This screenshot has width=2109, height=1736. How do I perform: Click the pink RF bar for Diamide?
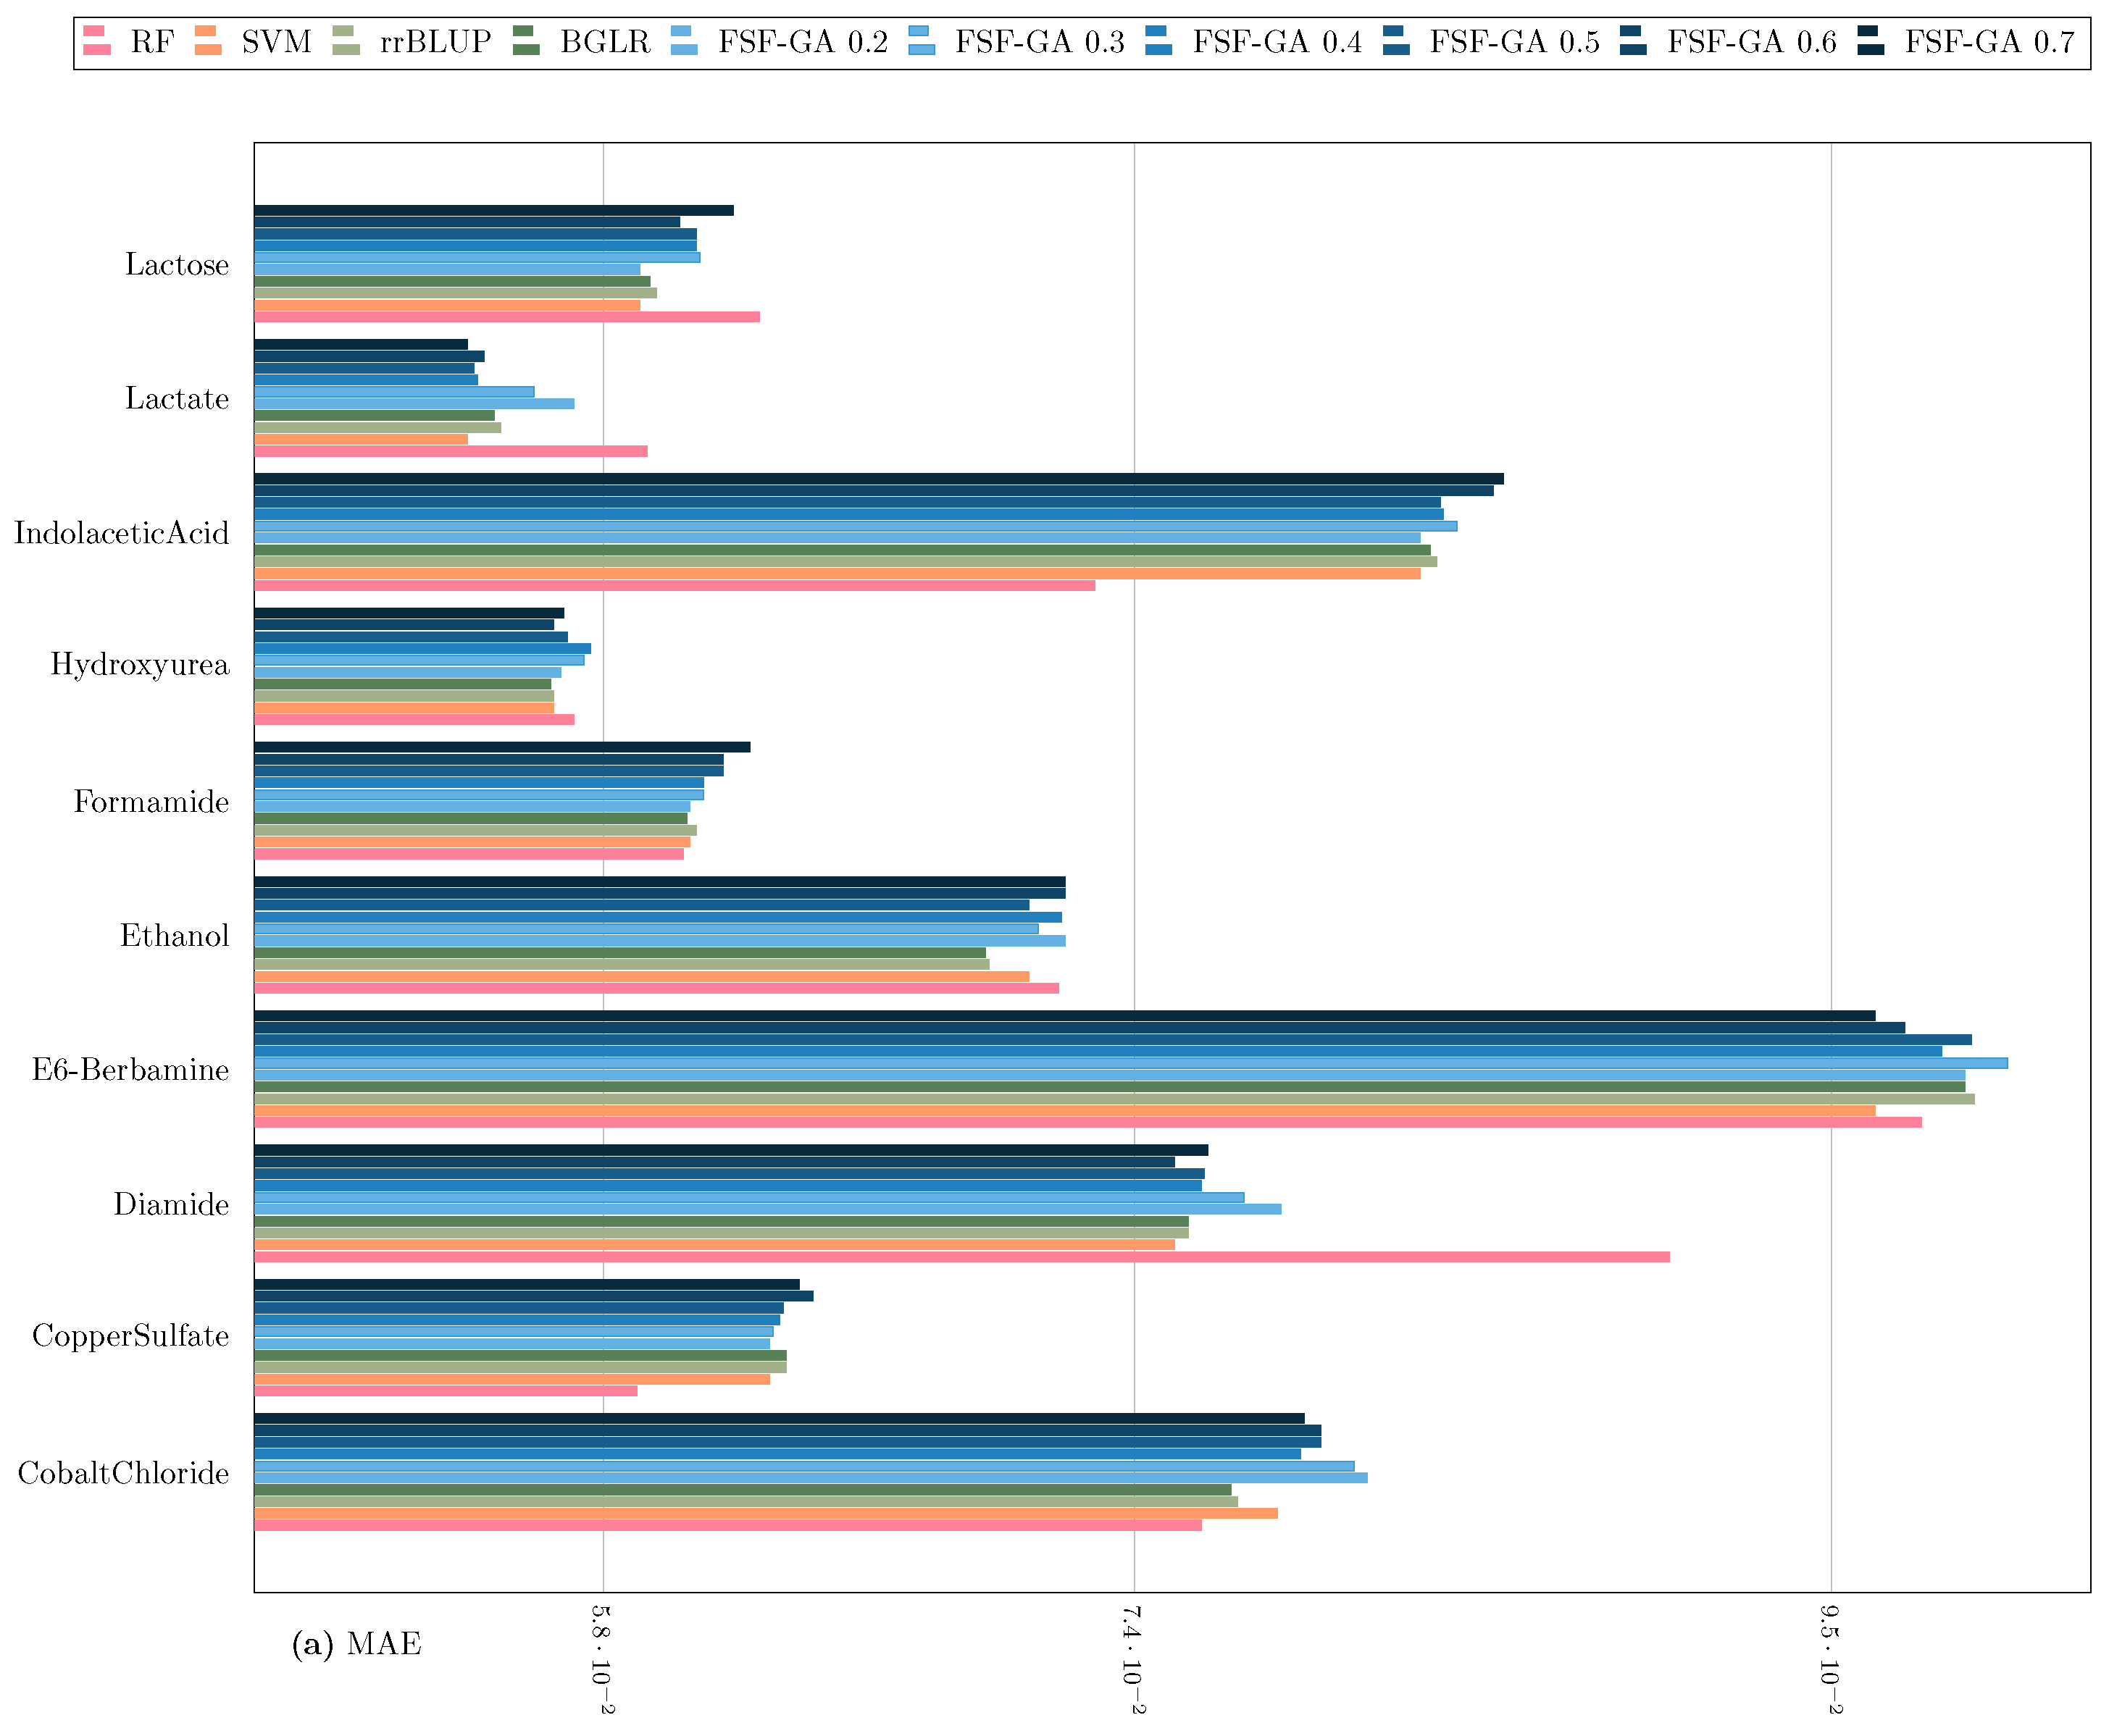point(961,1256)
